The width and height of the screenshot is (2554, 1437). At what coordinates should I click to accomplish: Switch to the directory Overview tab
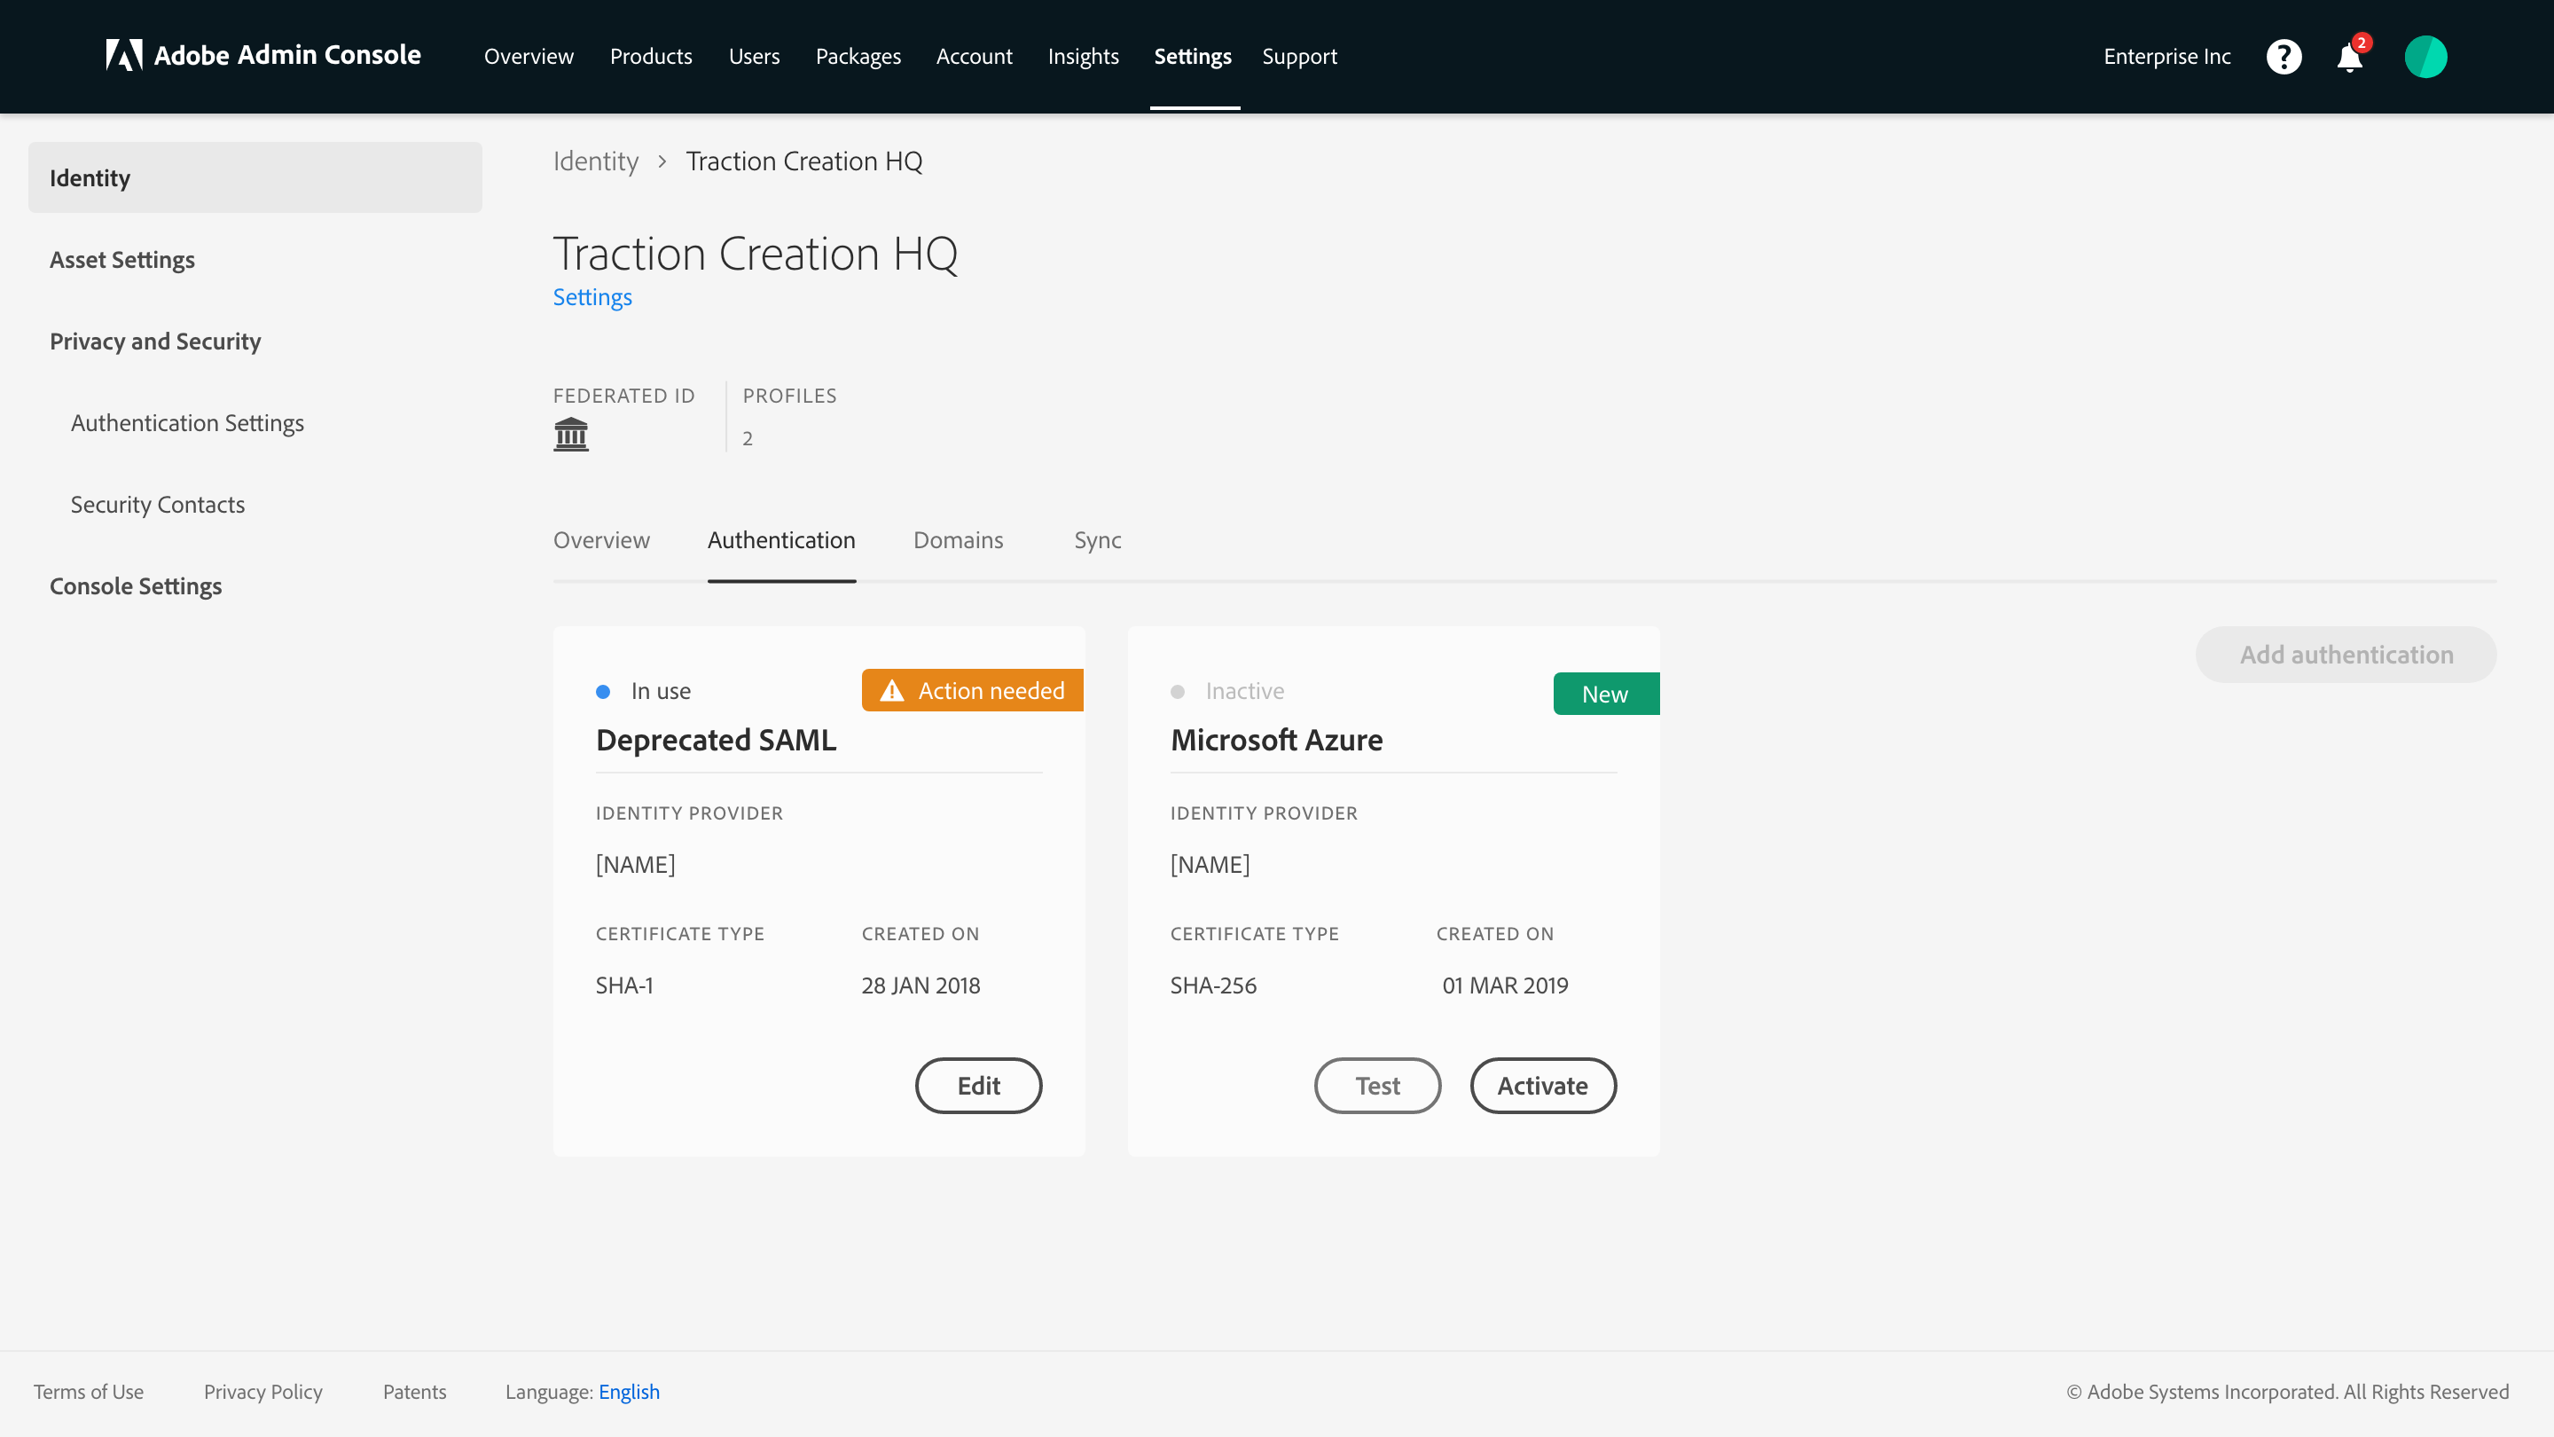click(602, 539)
